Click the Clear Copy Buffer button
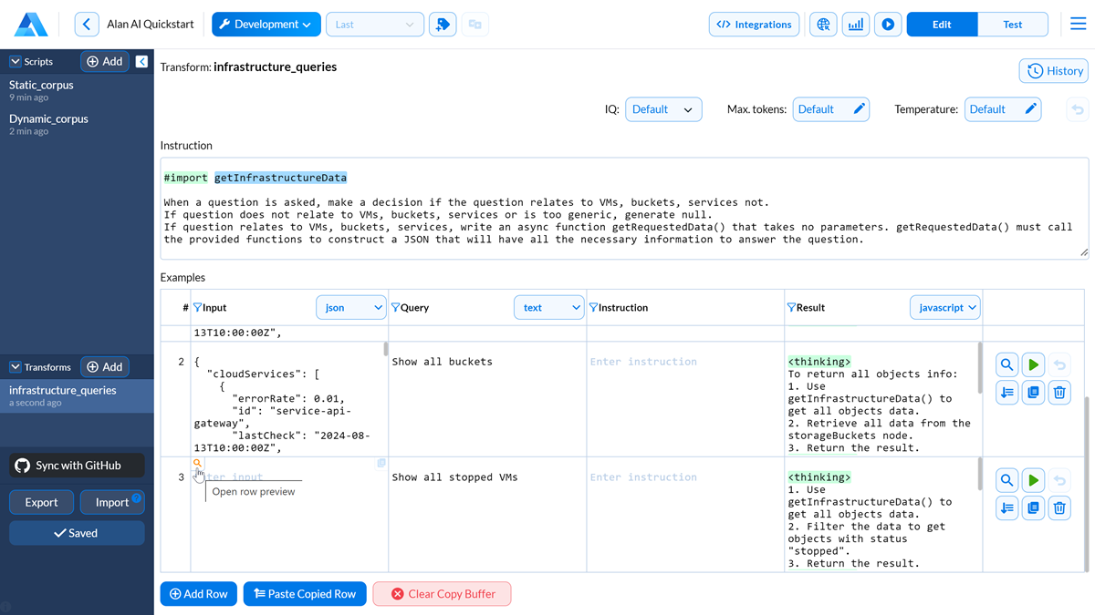 [442, 593]
